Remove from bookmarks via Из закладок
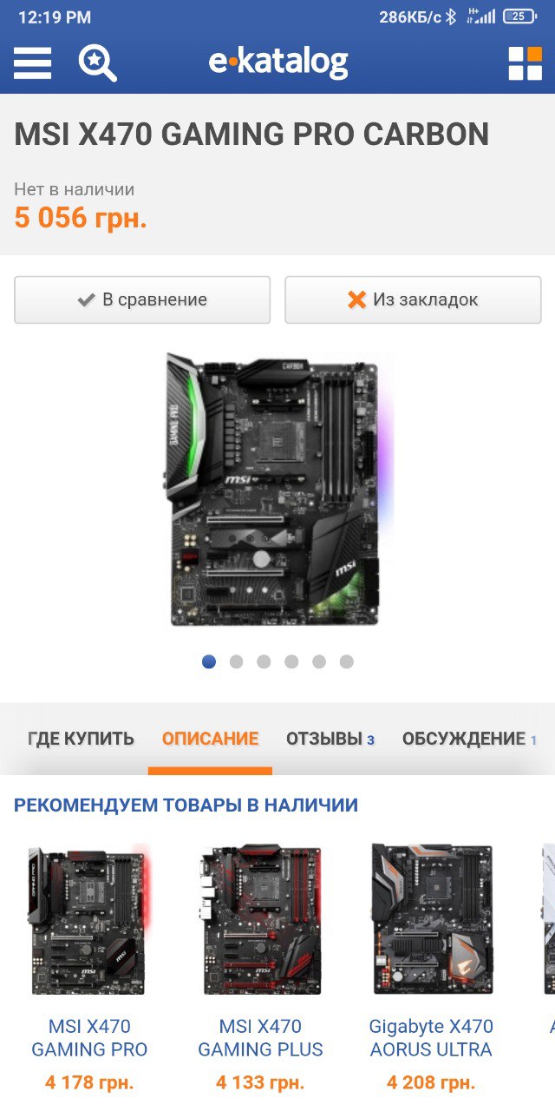This screenshot has width=555, height=1111. [x=413, y=299]
